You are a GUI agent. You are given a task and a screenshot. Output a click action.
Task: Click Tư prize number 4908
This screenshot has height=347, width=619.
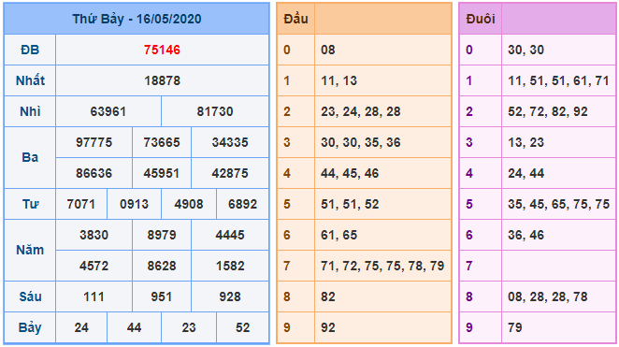click(x=189, y=204)
